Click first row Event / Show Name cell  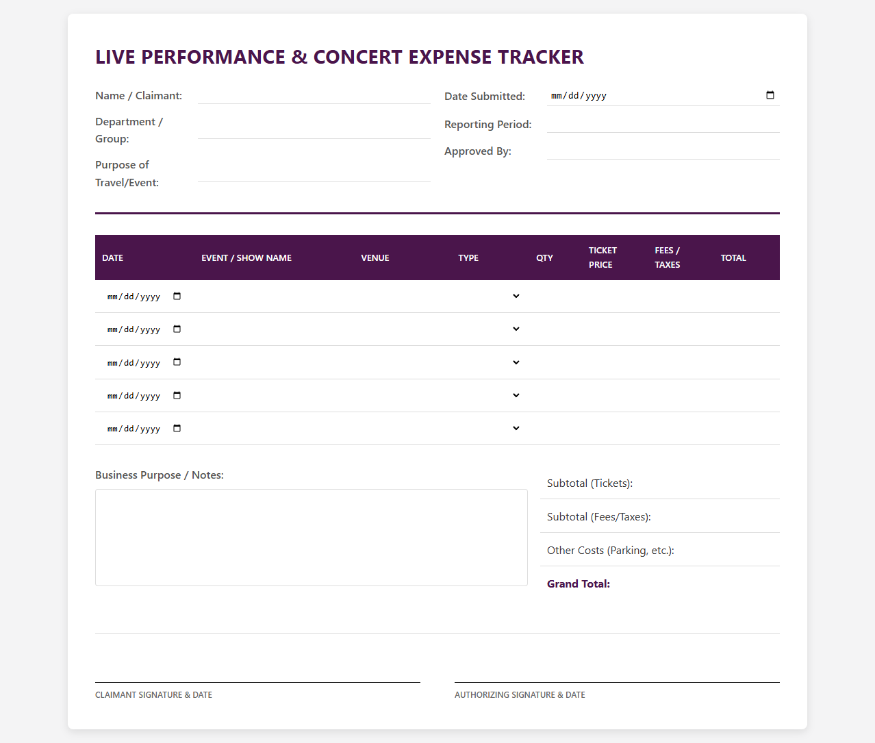point(274,297)
